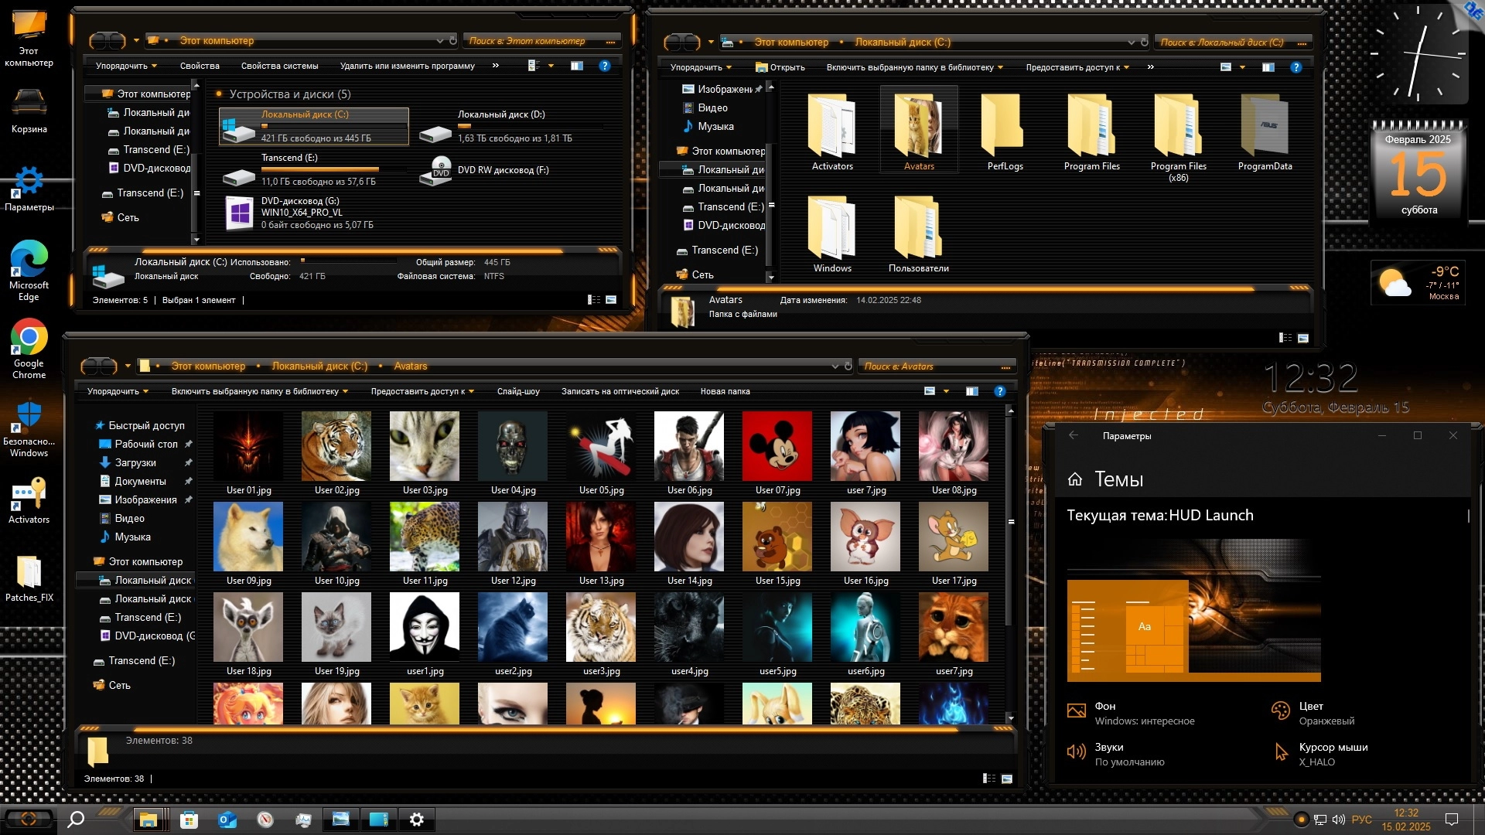
Task: Click Слайд-шоу in Avatars toolbar
Action: (518, 391)
